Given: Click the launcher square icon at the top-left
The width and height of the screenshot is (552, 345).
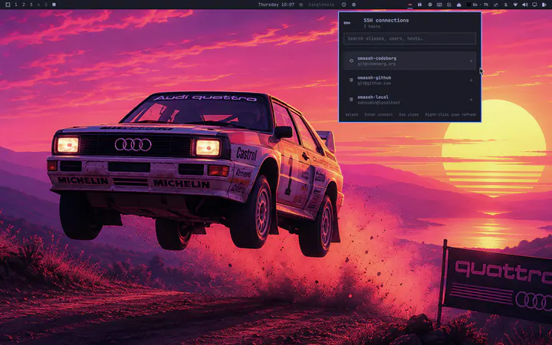Looking at the screenshot, I should click(x=8, y=5).
